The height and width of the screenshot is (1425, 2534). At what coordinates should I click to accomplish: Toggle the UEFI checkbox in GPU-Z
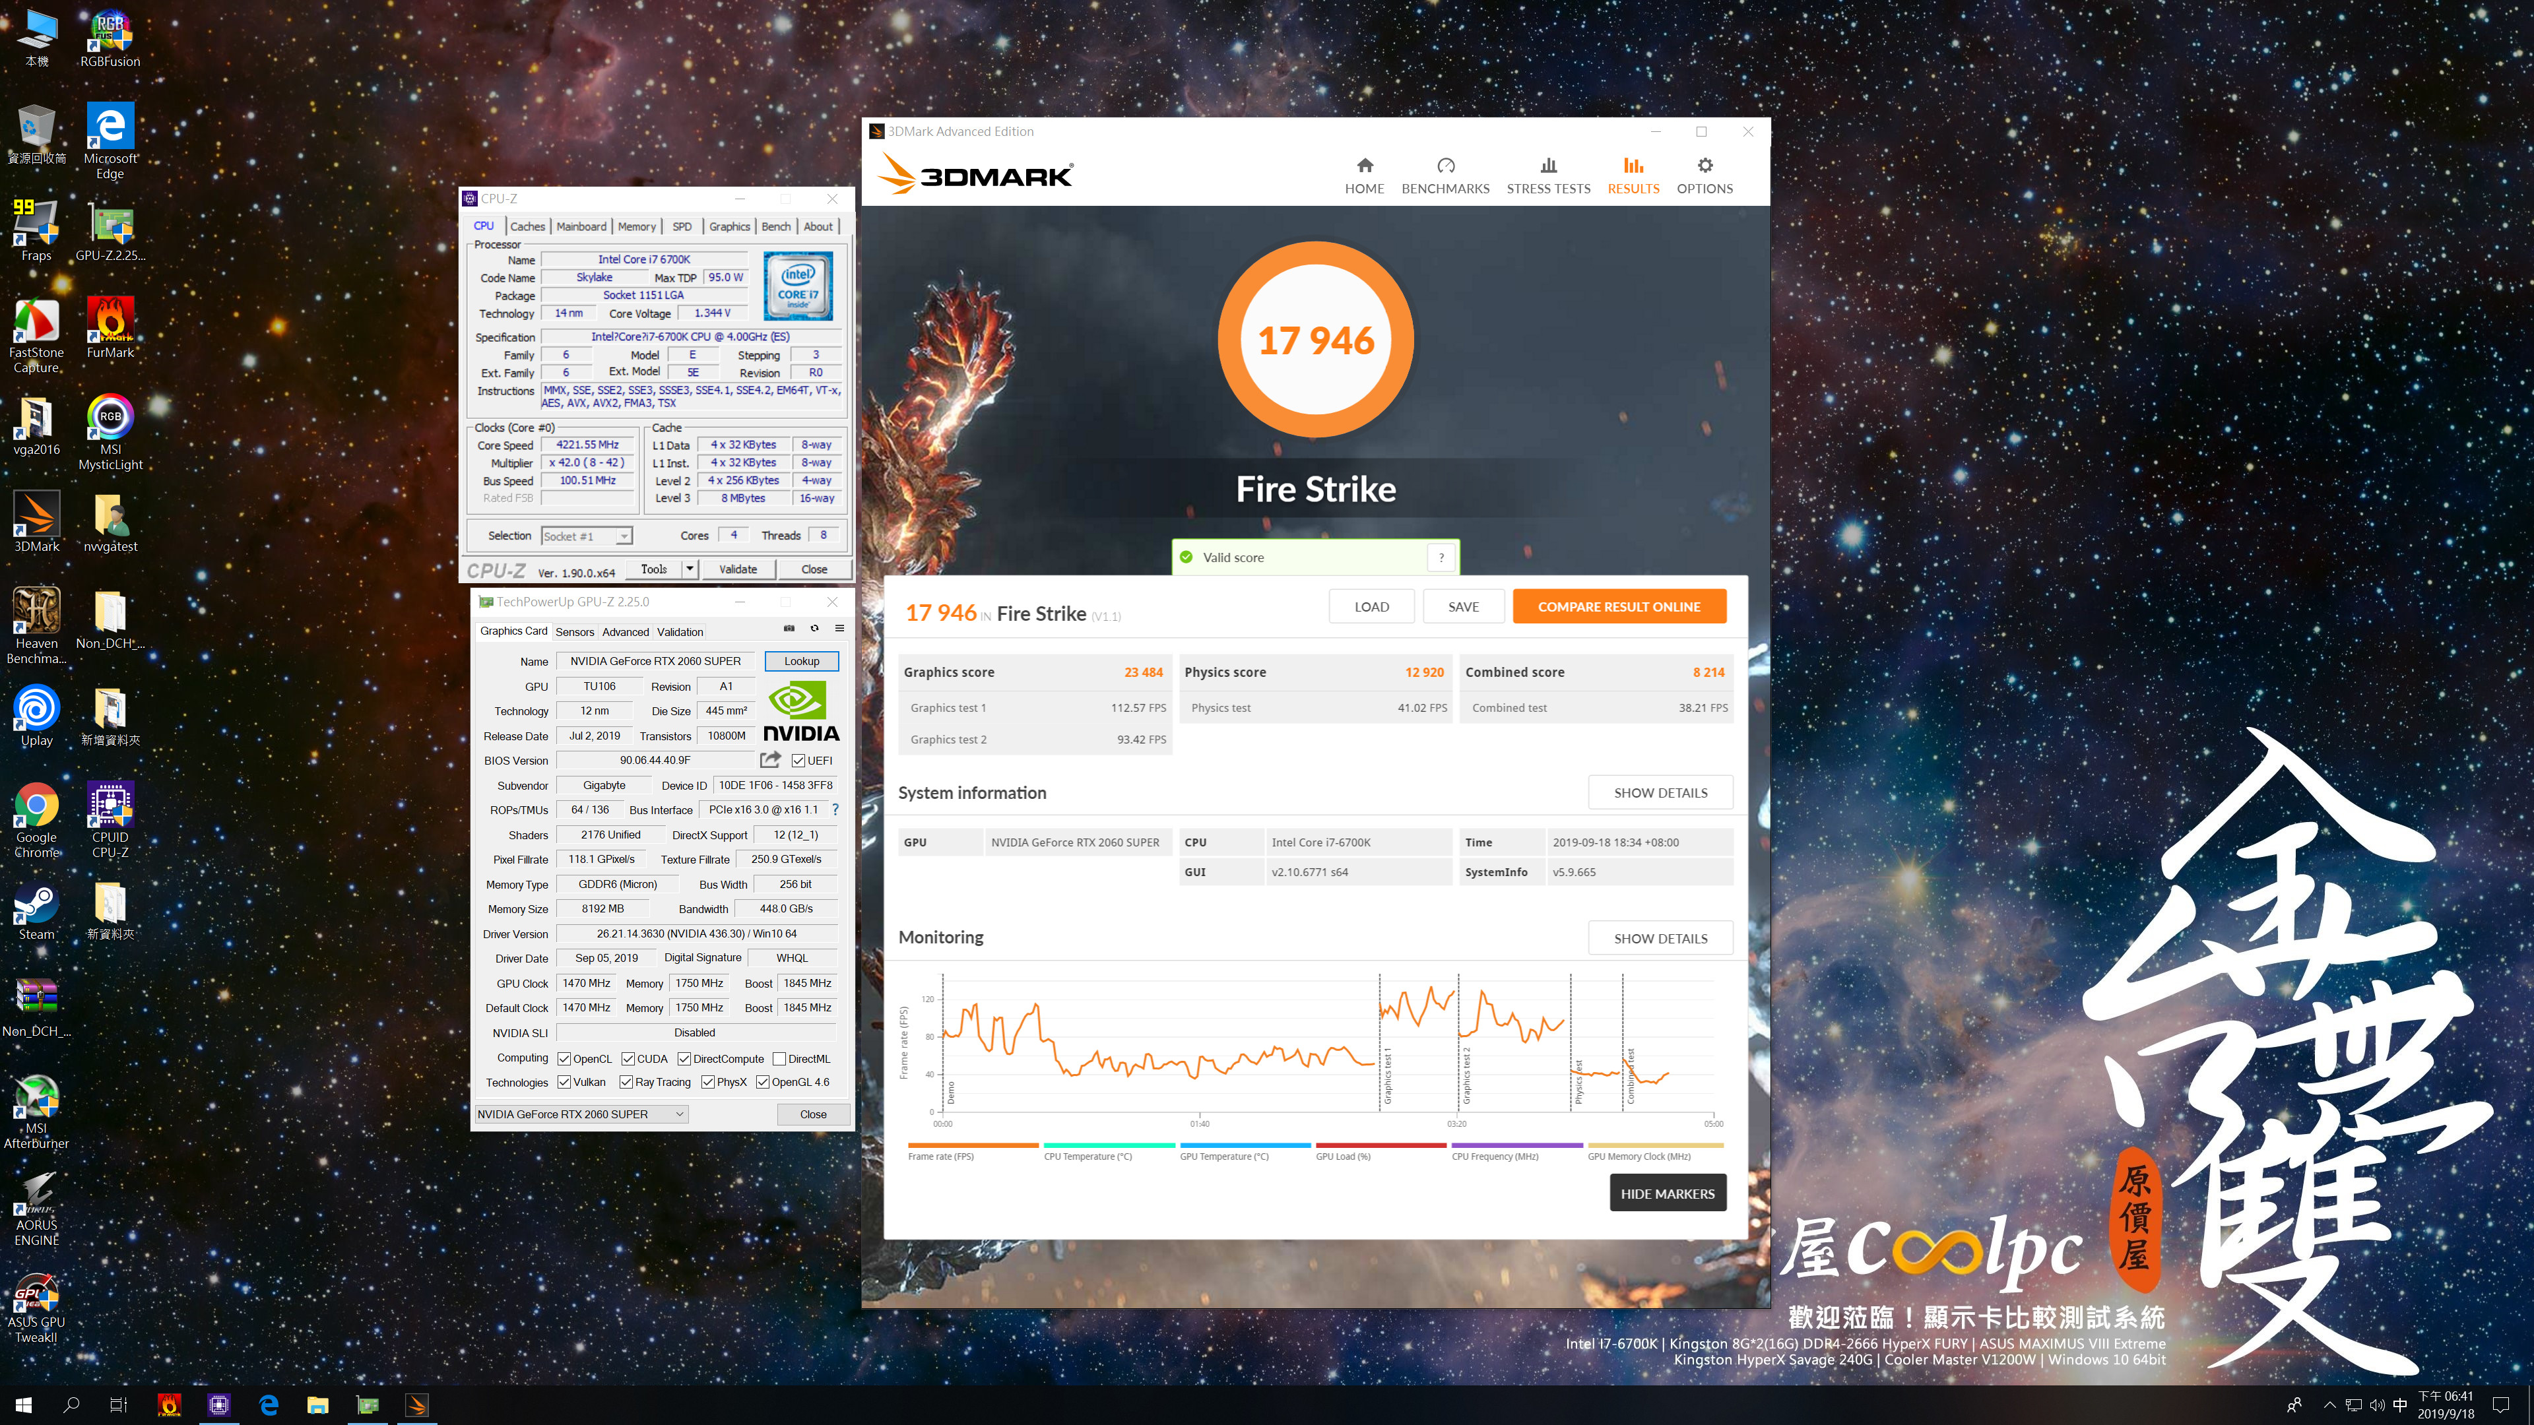tap(798, 760)
